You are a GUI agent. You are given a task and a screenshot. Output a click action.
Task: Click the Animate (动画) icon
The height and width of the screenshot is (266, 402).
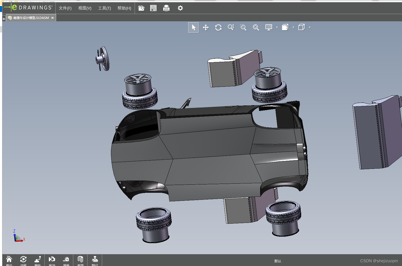23,261
